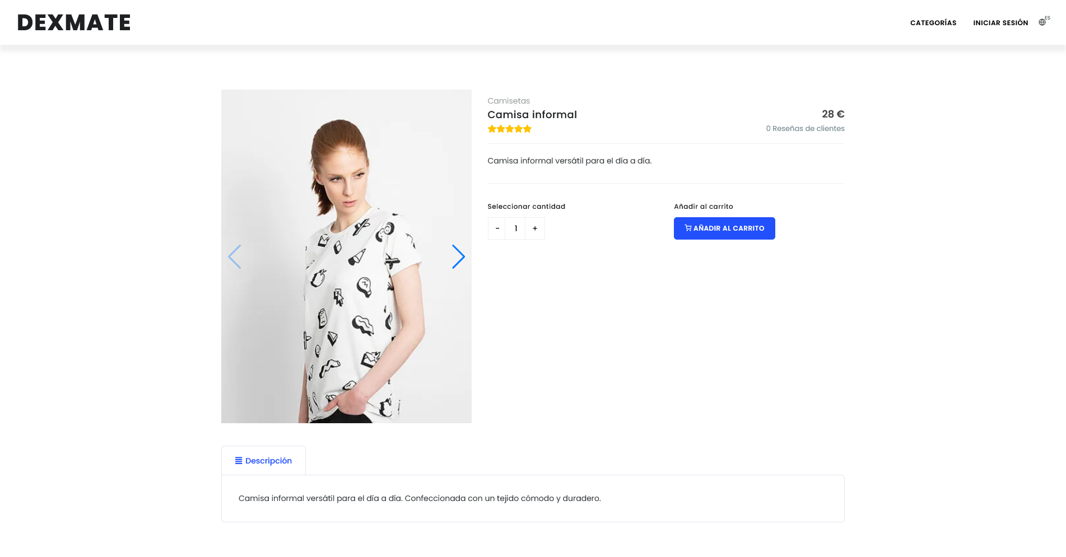Viewport: 1066px width, 557px height.
Task: Open the 0 Reseñas de clientes link
Action: click(x=805, y=129)
